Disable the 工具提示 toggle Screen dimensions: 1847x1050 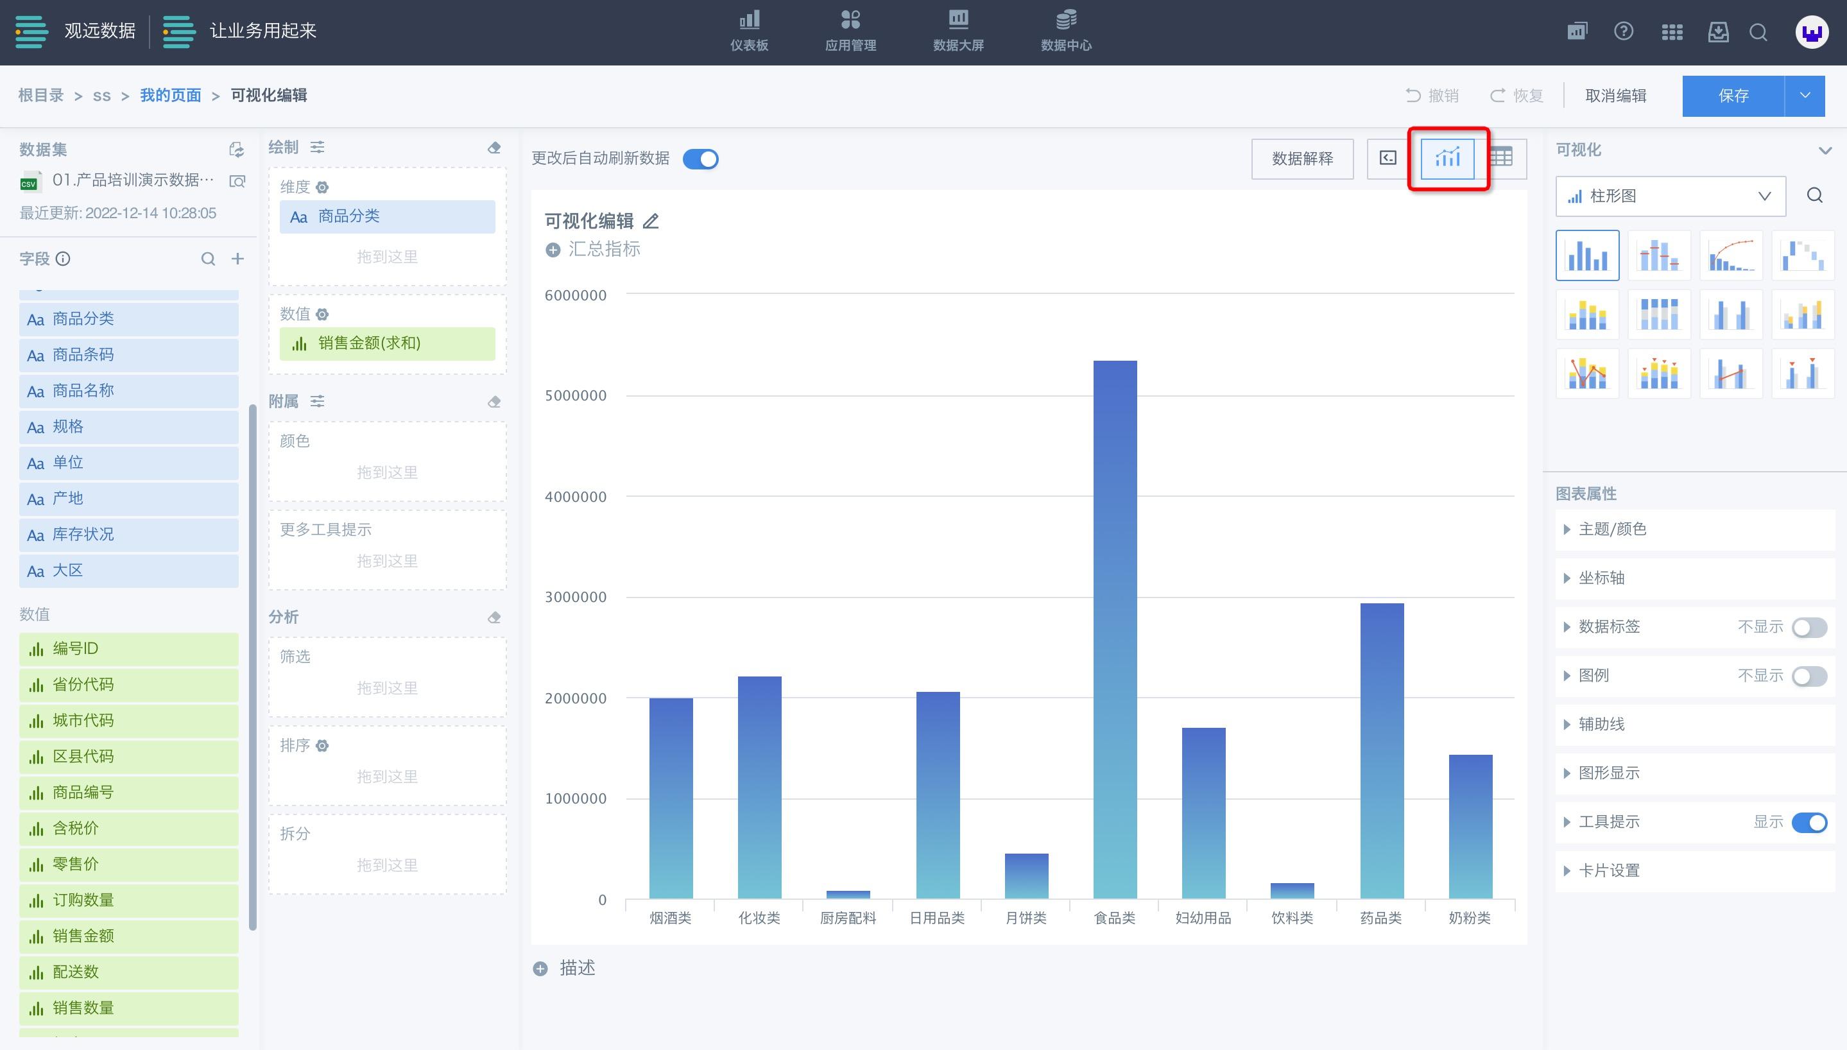click(x=1808, y=822)
